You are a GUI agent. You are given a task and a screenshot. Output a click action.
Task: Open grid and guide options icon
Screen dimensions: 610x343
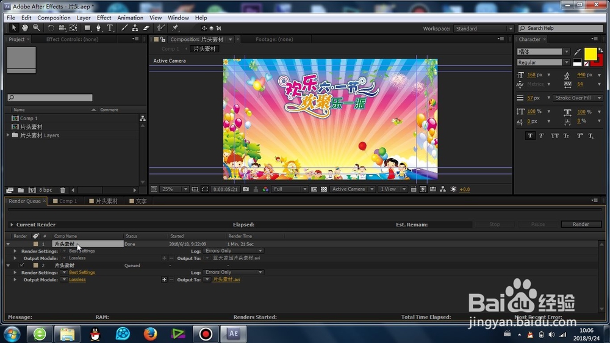point(195,189)
